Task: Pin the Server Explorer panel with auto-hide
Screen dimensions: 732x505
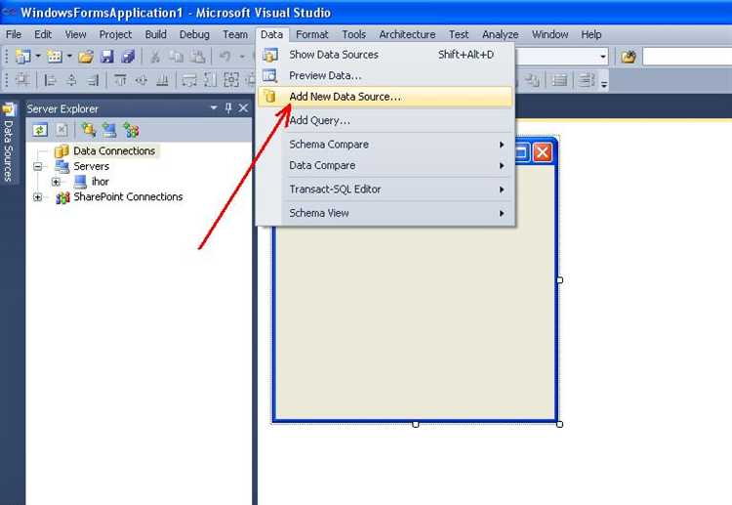Action: pyautogui.click(x=229, y=108)
